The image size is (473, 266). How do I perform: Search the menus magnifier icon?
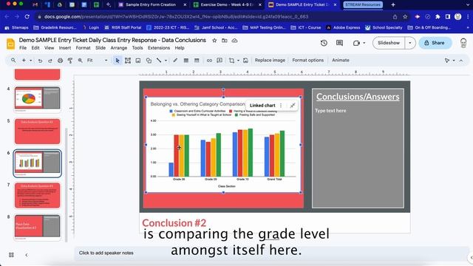click(x=13, y=61)
